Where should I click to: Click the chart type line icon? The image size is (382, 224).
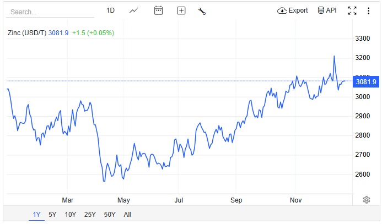(x=134, y=10)
